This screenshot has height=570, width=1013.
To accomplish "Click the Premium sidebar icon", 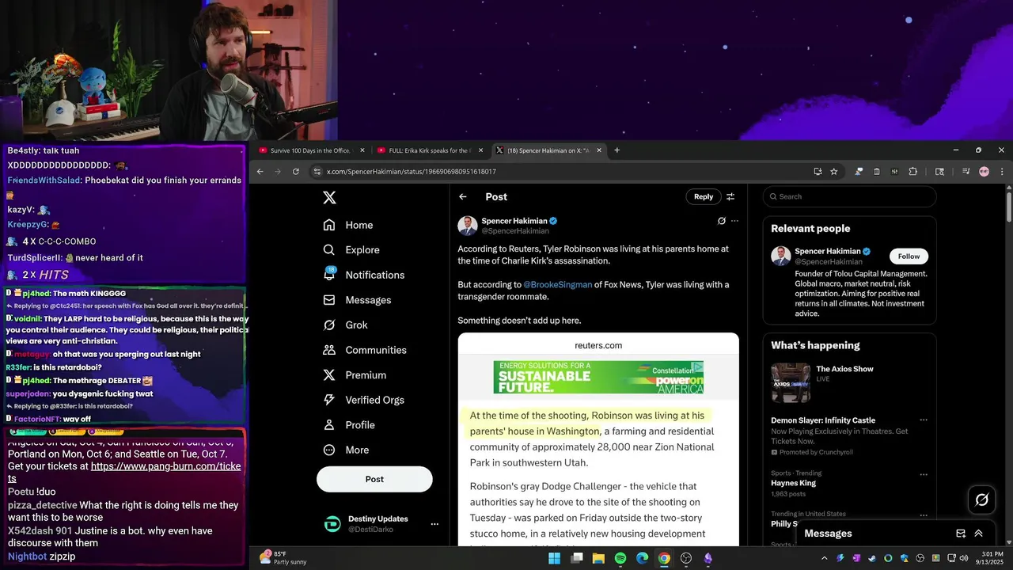I will coord(329,375).
